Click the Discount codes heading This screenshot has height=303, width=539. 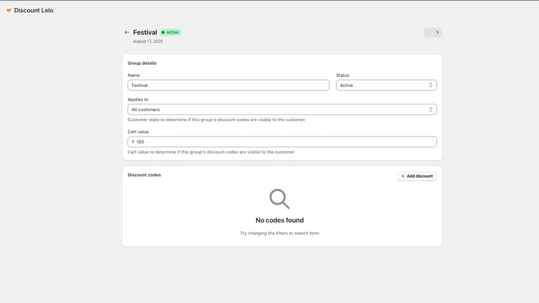tap(144, 175)
